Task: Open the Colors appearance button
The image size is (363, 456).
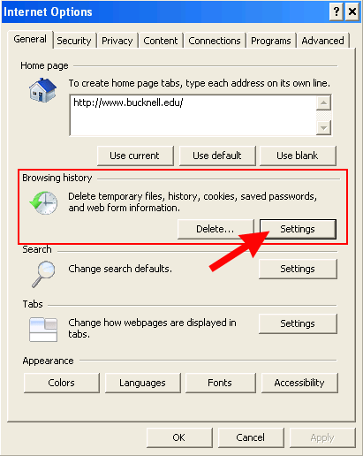Action: pos(62,383)
